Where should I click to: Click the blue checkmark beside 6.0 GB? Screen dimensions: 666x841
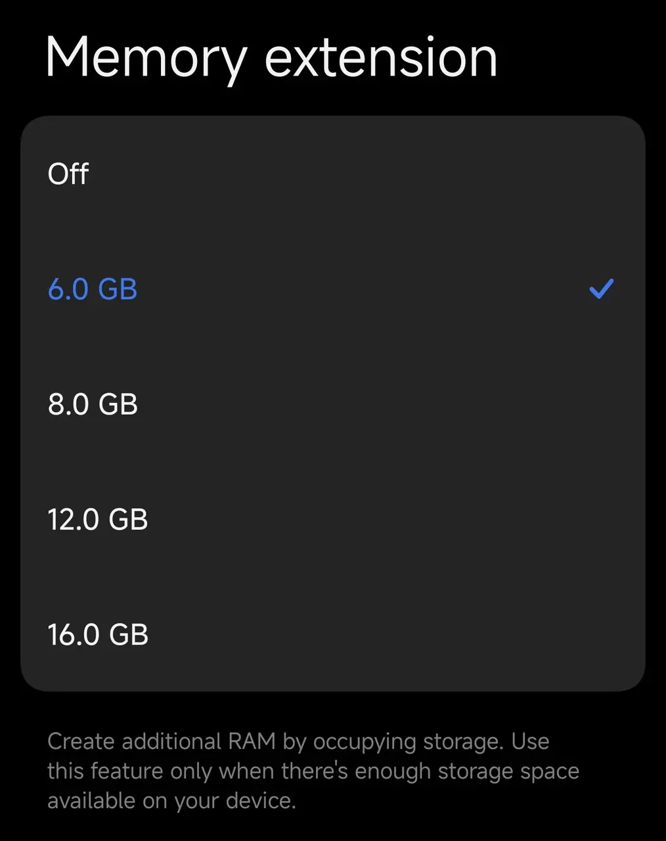tap(601, 289)
